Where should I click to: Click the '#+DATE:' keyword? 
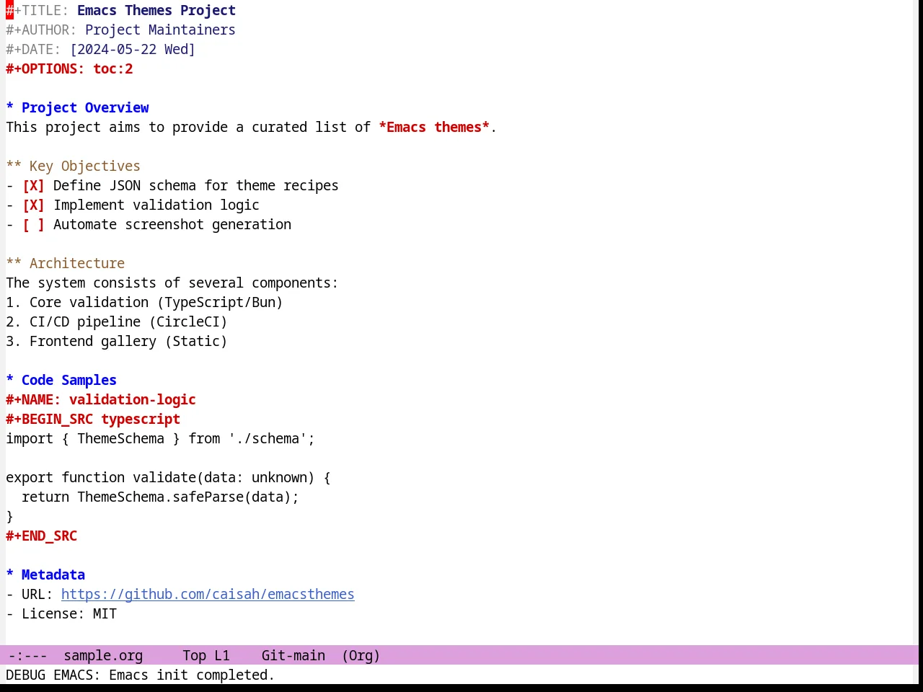33,50
